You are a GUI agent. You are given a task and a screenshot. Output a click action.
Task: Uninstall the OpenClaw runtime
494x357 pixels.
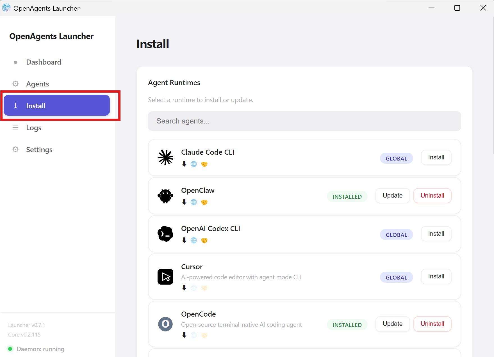pos(432,196)
